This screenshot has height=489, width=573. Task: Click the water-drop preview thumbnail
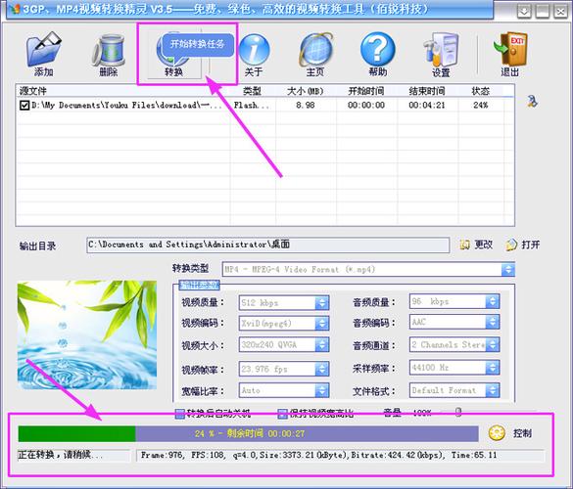87,334
